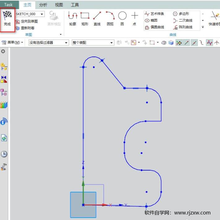The image size is (220, 220).
Task: Toggle point on curve snap
Action: (201, 43)
